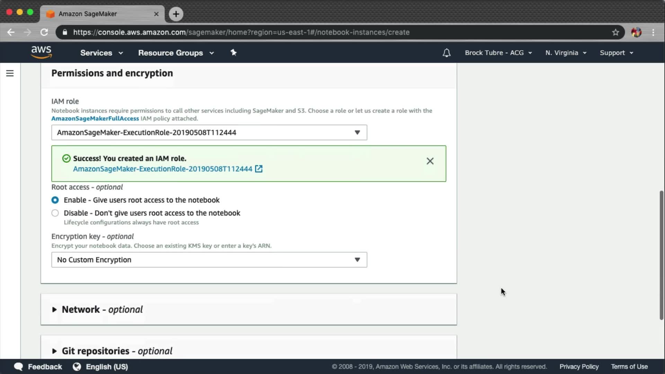Open the notifications bell icon

point(446,53)
